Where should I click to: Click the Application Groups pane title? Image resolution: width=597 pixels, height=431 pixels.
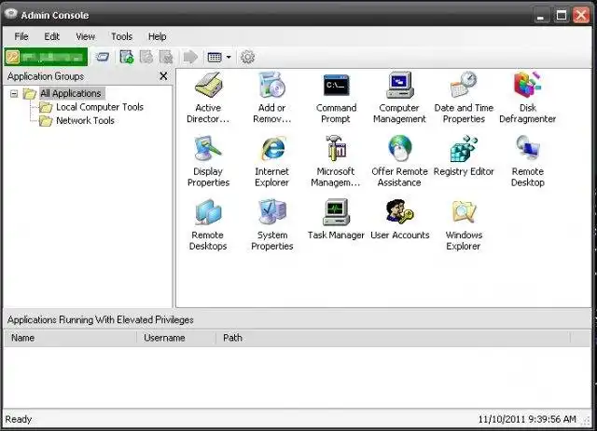(x=46, y=76)
